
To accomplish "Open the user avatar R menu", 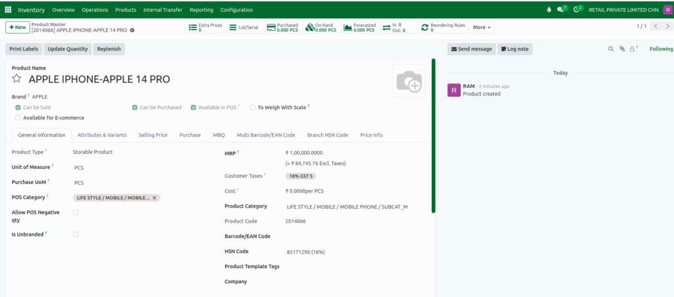I will point(667,10).
